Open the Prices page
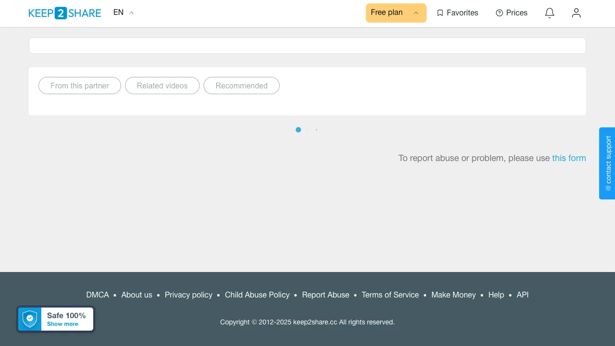 coord(512,13)
